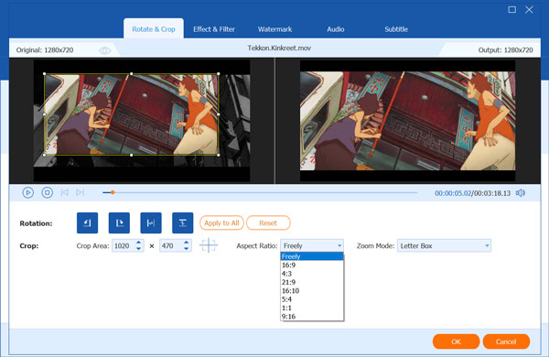549x357 pixels.
Task: Rotate video left 90 degrees
Action: click(87, 222)
